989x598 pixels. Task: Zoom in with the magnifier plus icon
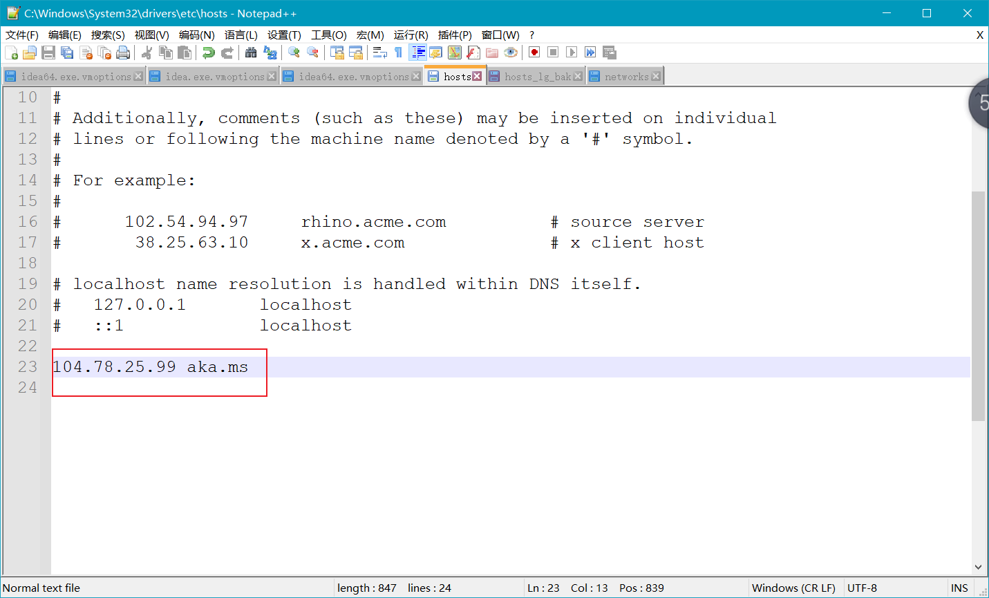click(294, 53)
